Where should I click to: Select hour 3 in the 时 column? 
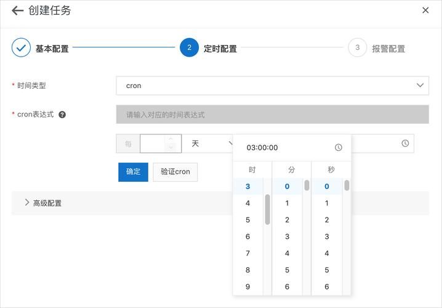(248, 187)
